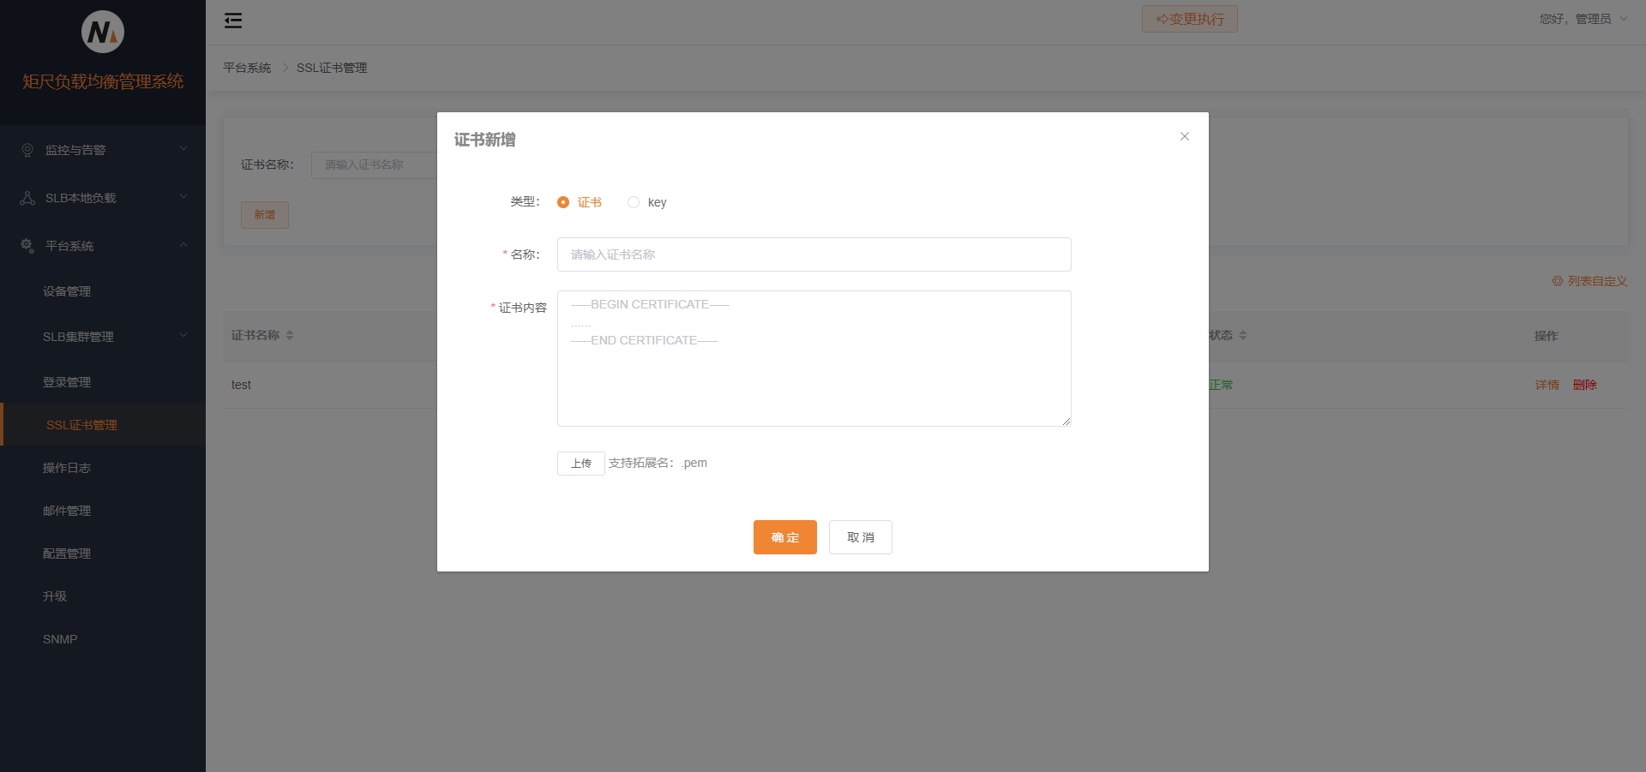The image size is (1646, 772).
Task: Expand the 监控与告警 menu
Action: (103, 149)
